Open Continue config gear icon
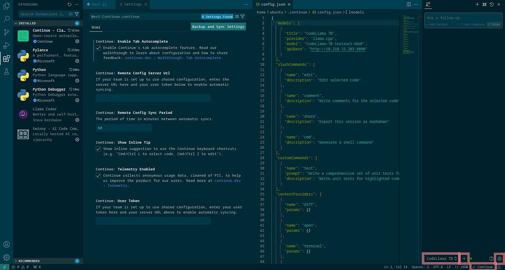505x270 pixels. tap(500, 258)
